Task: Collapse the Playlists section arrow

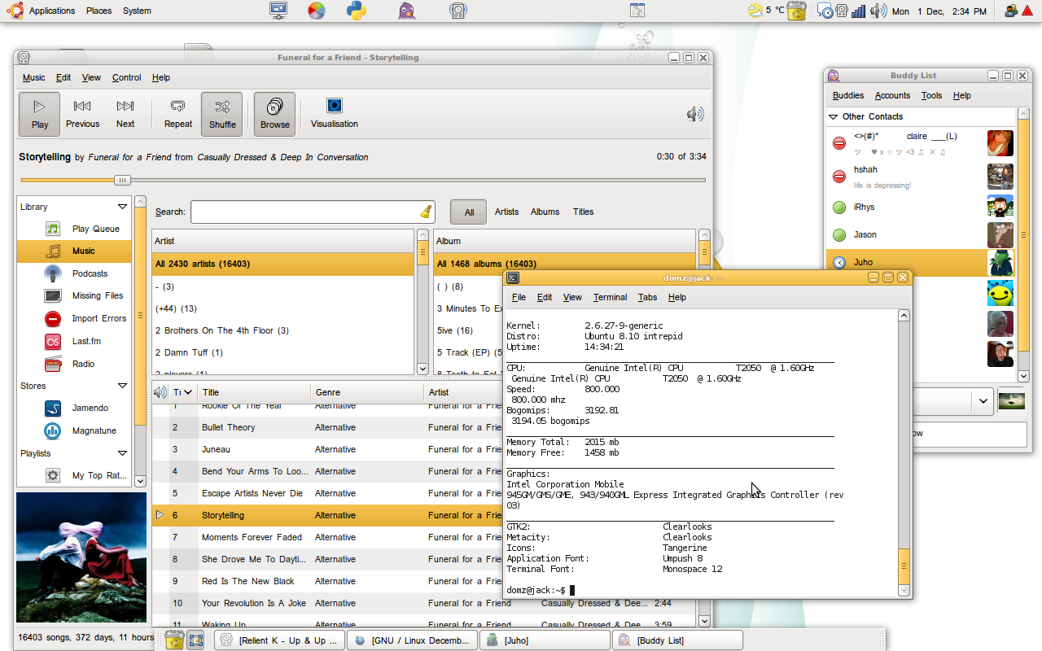Action: pyautogui.click(x=122, y=453)
